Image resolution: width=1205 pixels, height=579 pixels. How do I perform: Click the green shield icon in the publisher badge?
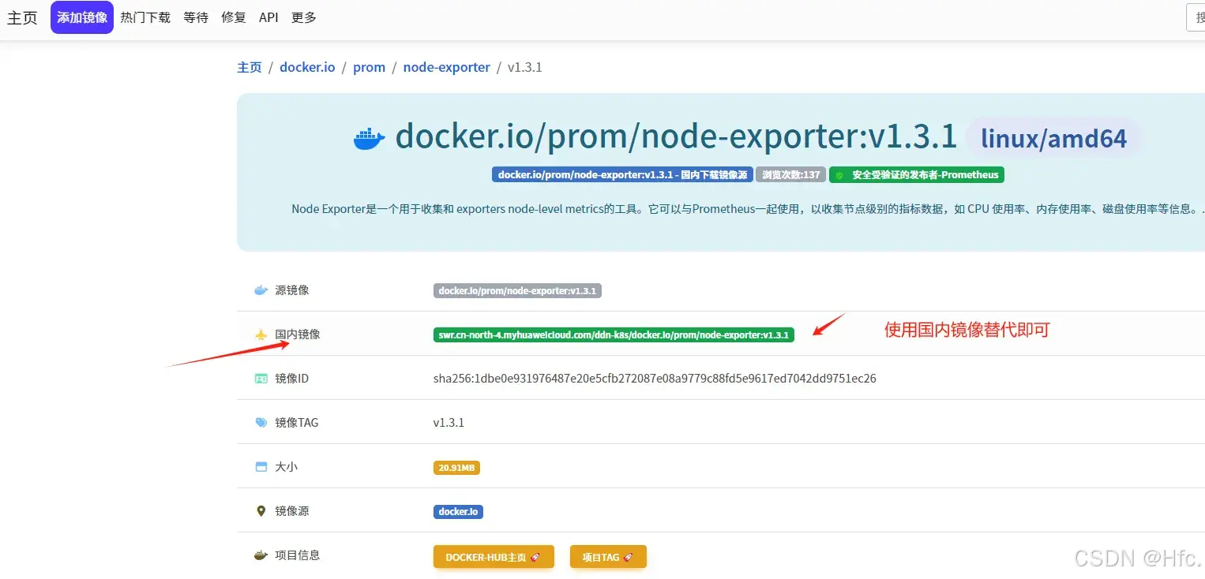pos(839,175)
